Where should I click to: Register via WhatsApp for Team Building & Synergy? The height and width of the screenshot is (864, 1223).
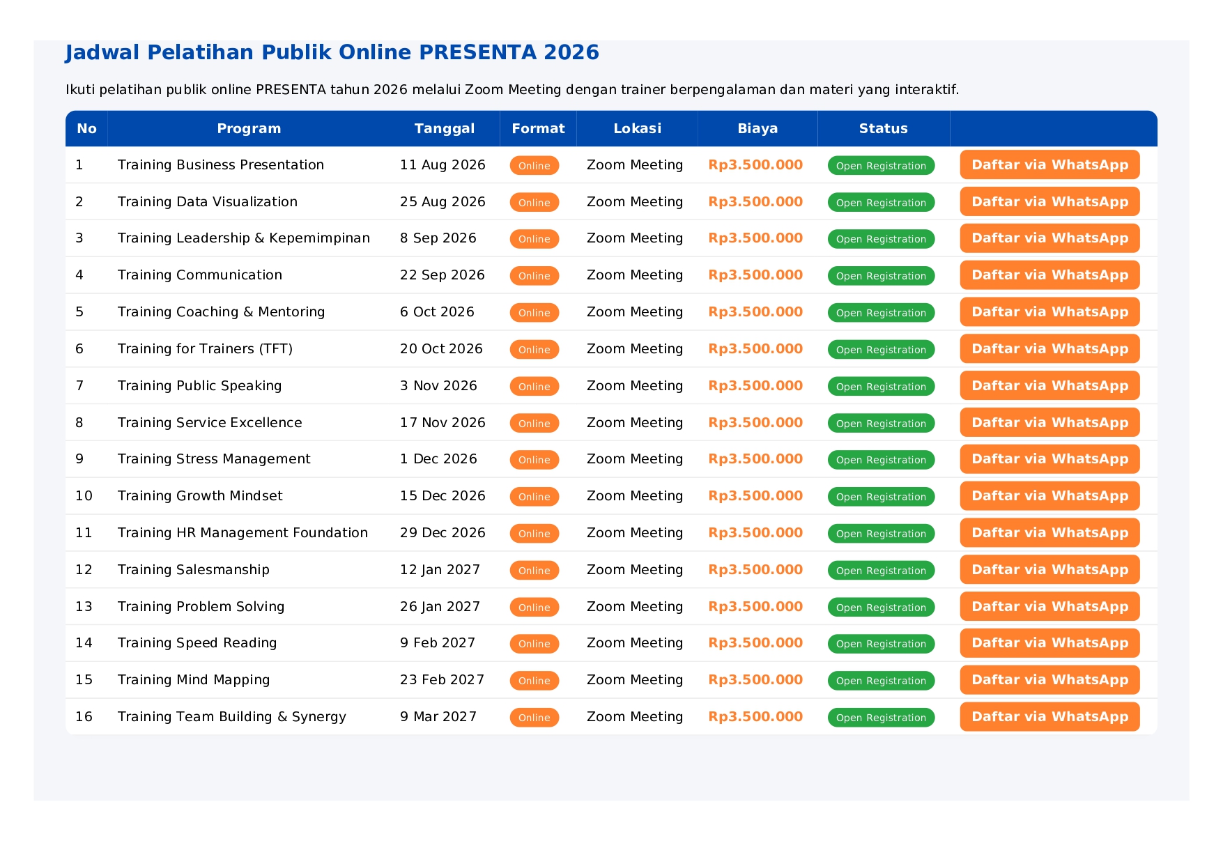[x=1049, y=717]
